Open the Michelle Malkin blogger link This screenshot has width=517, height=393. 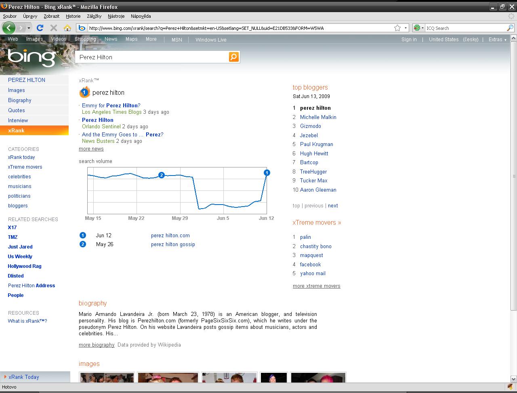pos(318,117)
